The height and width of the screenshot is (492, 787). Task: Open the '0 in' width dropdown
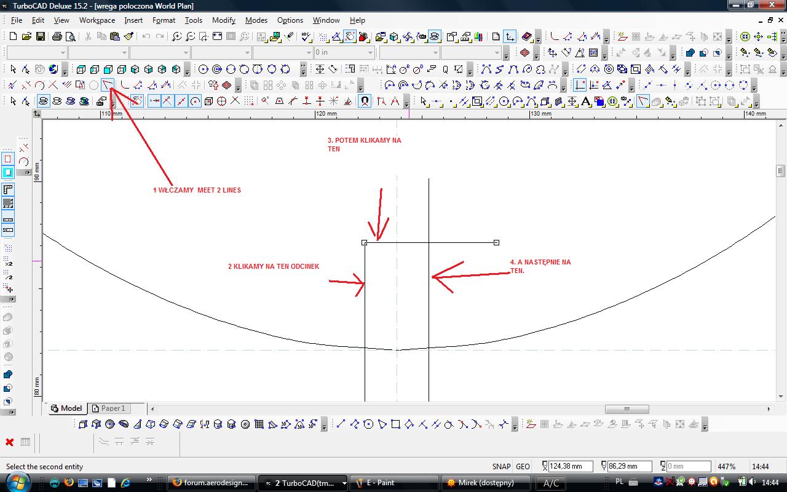[370, 53]
